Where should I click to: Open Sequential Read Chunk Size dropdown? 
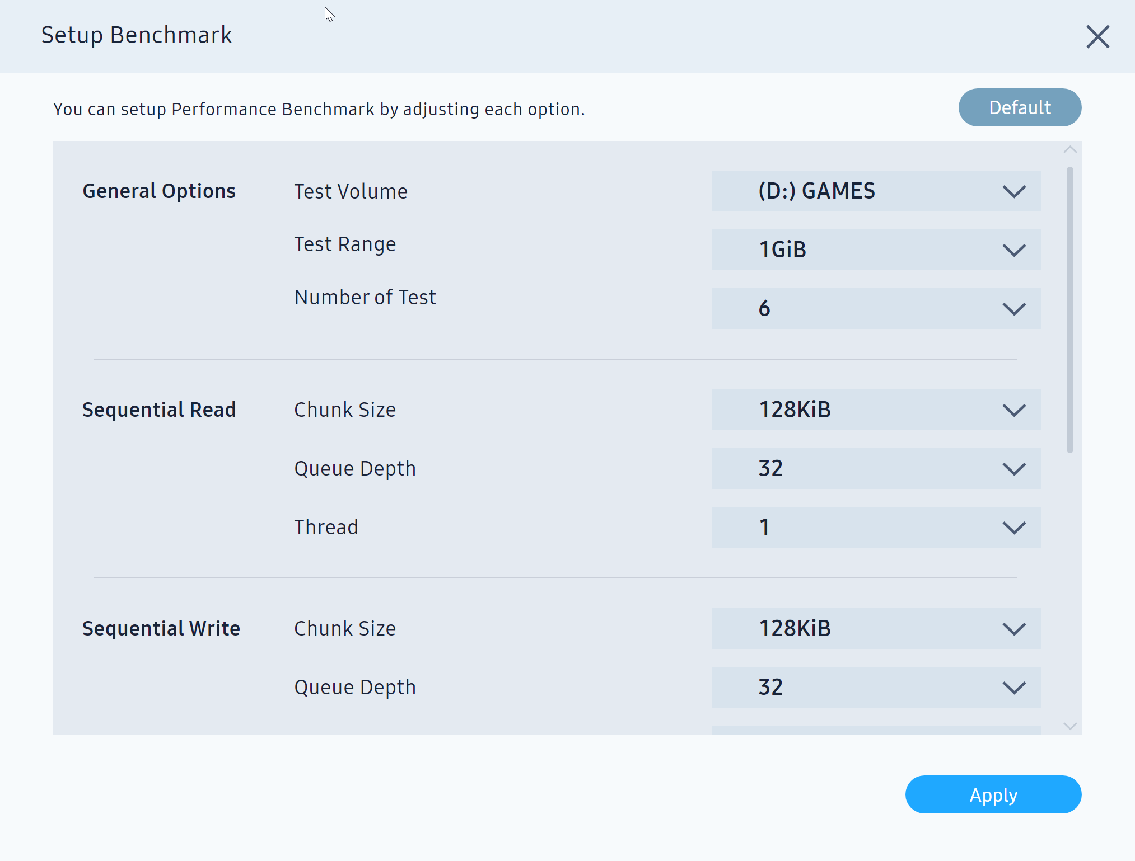[x=875, y=410]
